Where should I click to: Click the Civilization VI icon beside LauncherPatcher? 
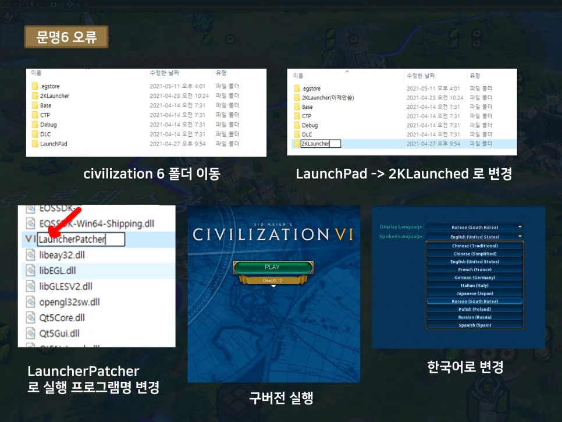tap(30, 239)
